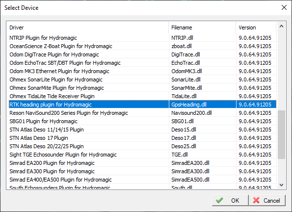The height and width of the screenshot is (212, 292).
Task: Select STN Atlas Deso 17 Plugin
Action: click(141, 138)
